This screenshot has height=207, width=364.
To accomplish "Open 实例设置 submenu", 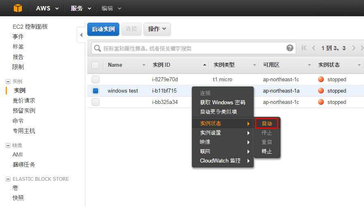I will [223, 133].
